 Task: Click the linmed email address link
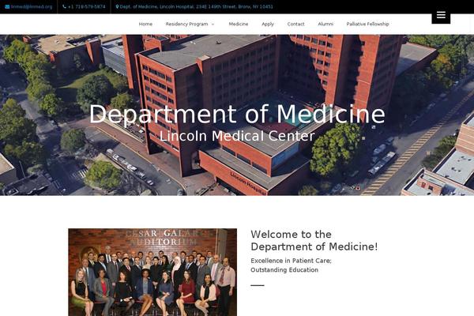click(32, 6)
